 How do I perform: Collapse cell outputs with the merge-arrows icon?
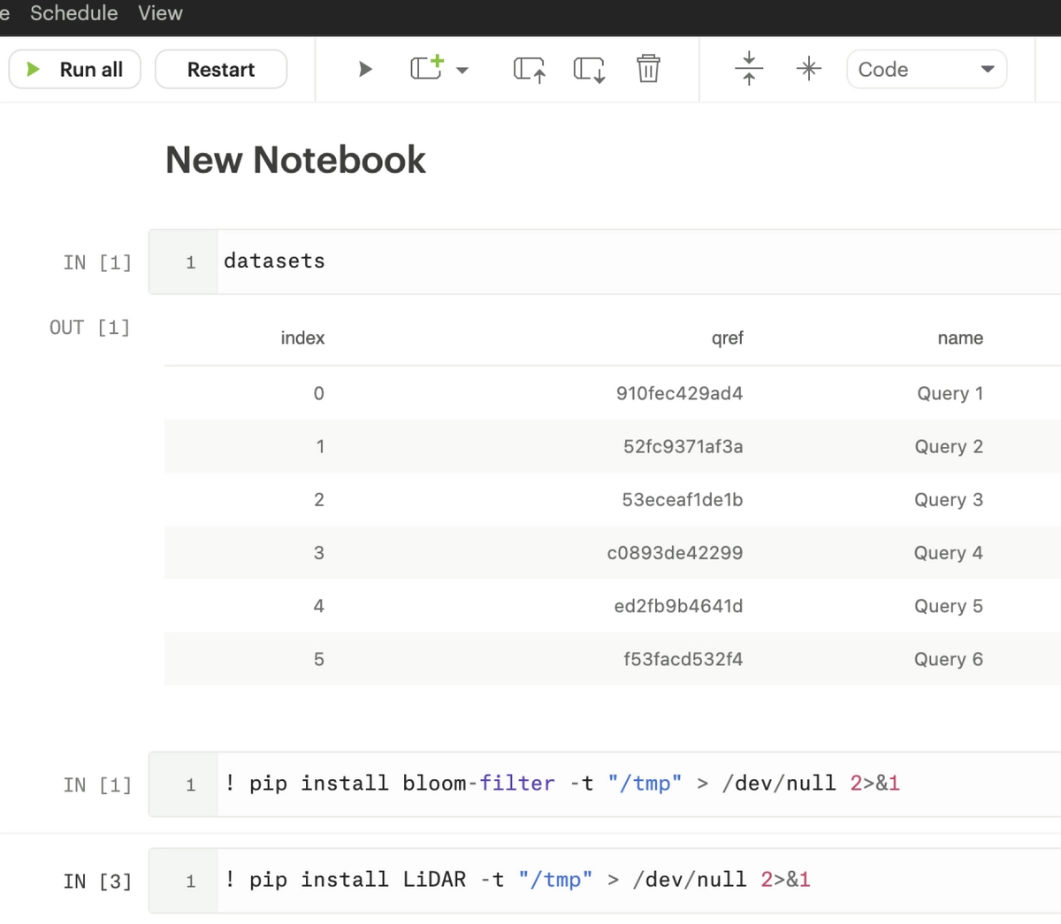pyautogui.click(x=748, y=68)
